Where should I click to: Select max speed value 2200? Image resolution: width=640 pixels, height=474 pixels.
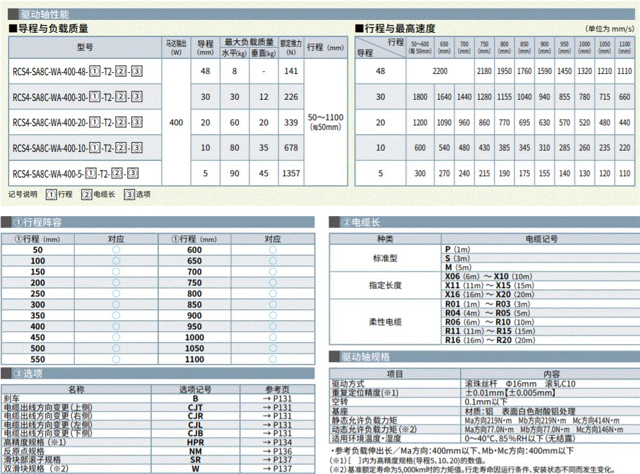pos(440,71)
